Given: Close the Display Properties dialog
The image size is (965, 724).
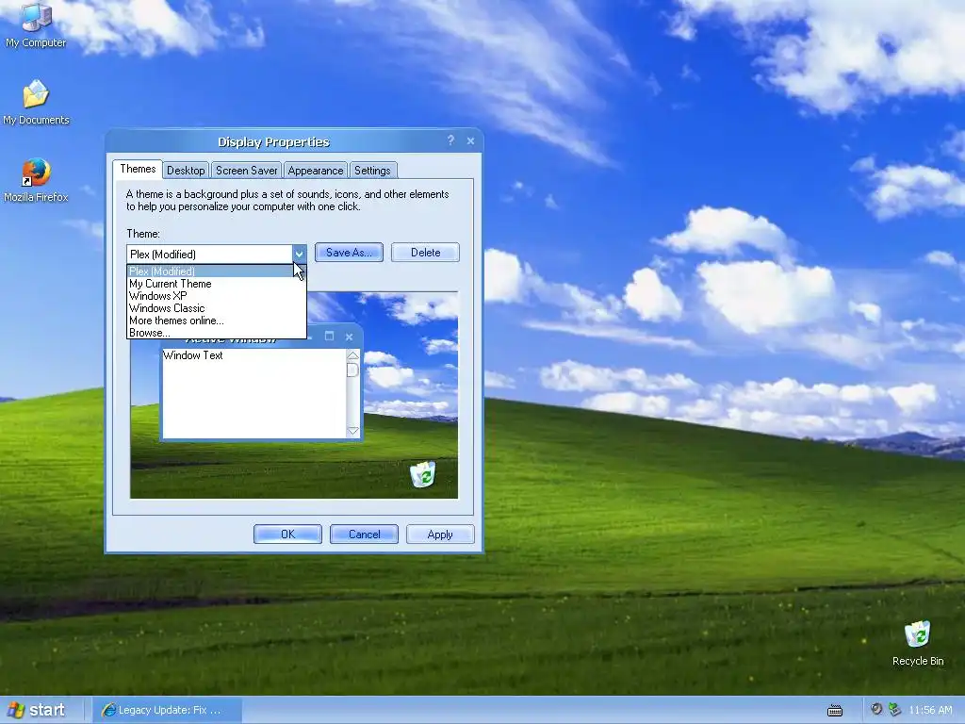Looking at the screenshot, I should [471, 141].
